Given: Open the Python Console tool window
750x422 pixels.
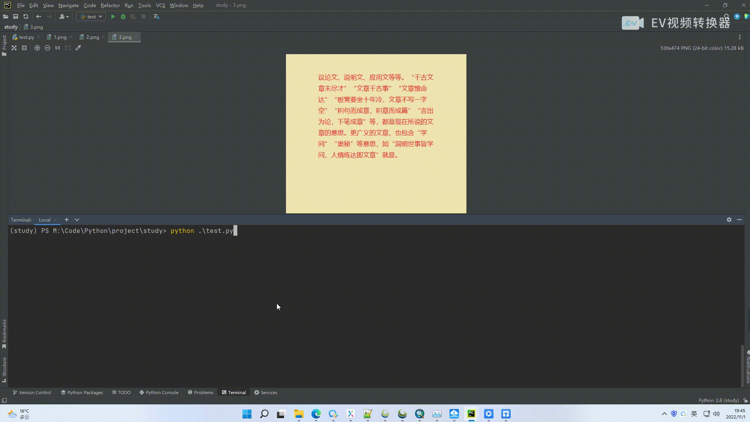Looking at the screenshot, I should [159, 392].
